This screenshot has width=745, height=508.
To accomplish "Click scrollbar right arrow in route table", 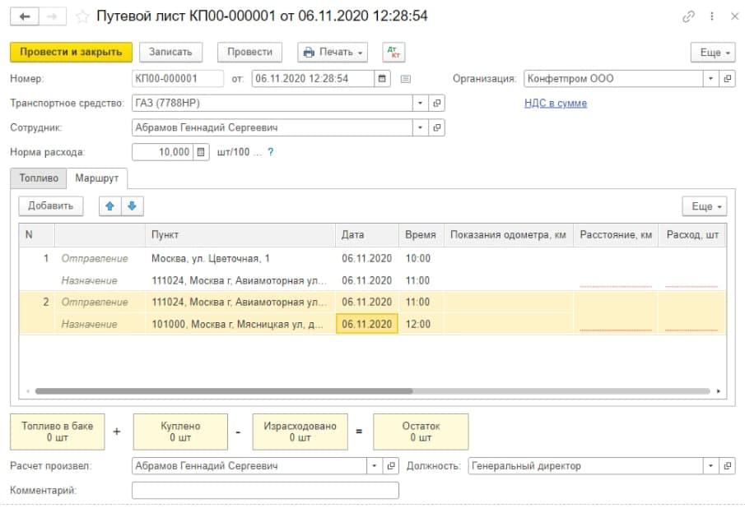I will pyautogui.click(x=719, y=391).
